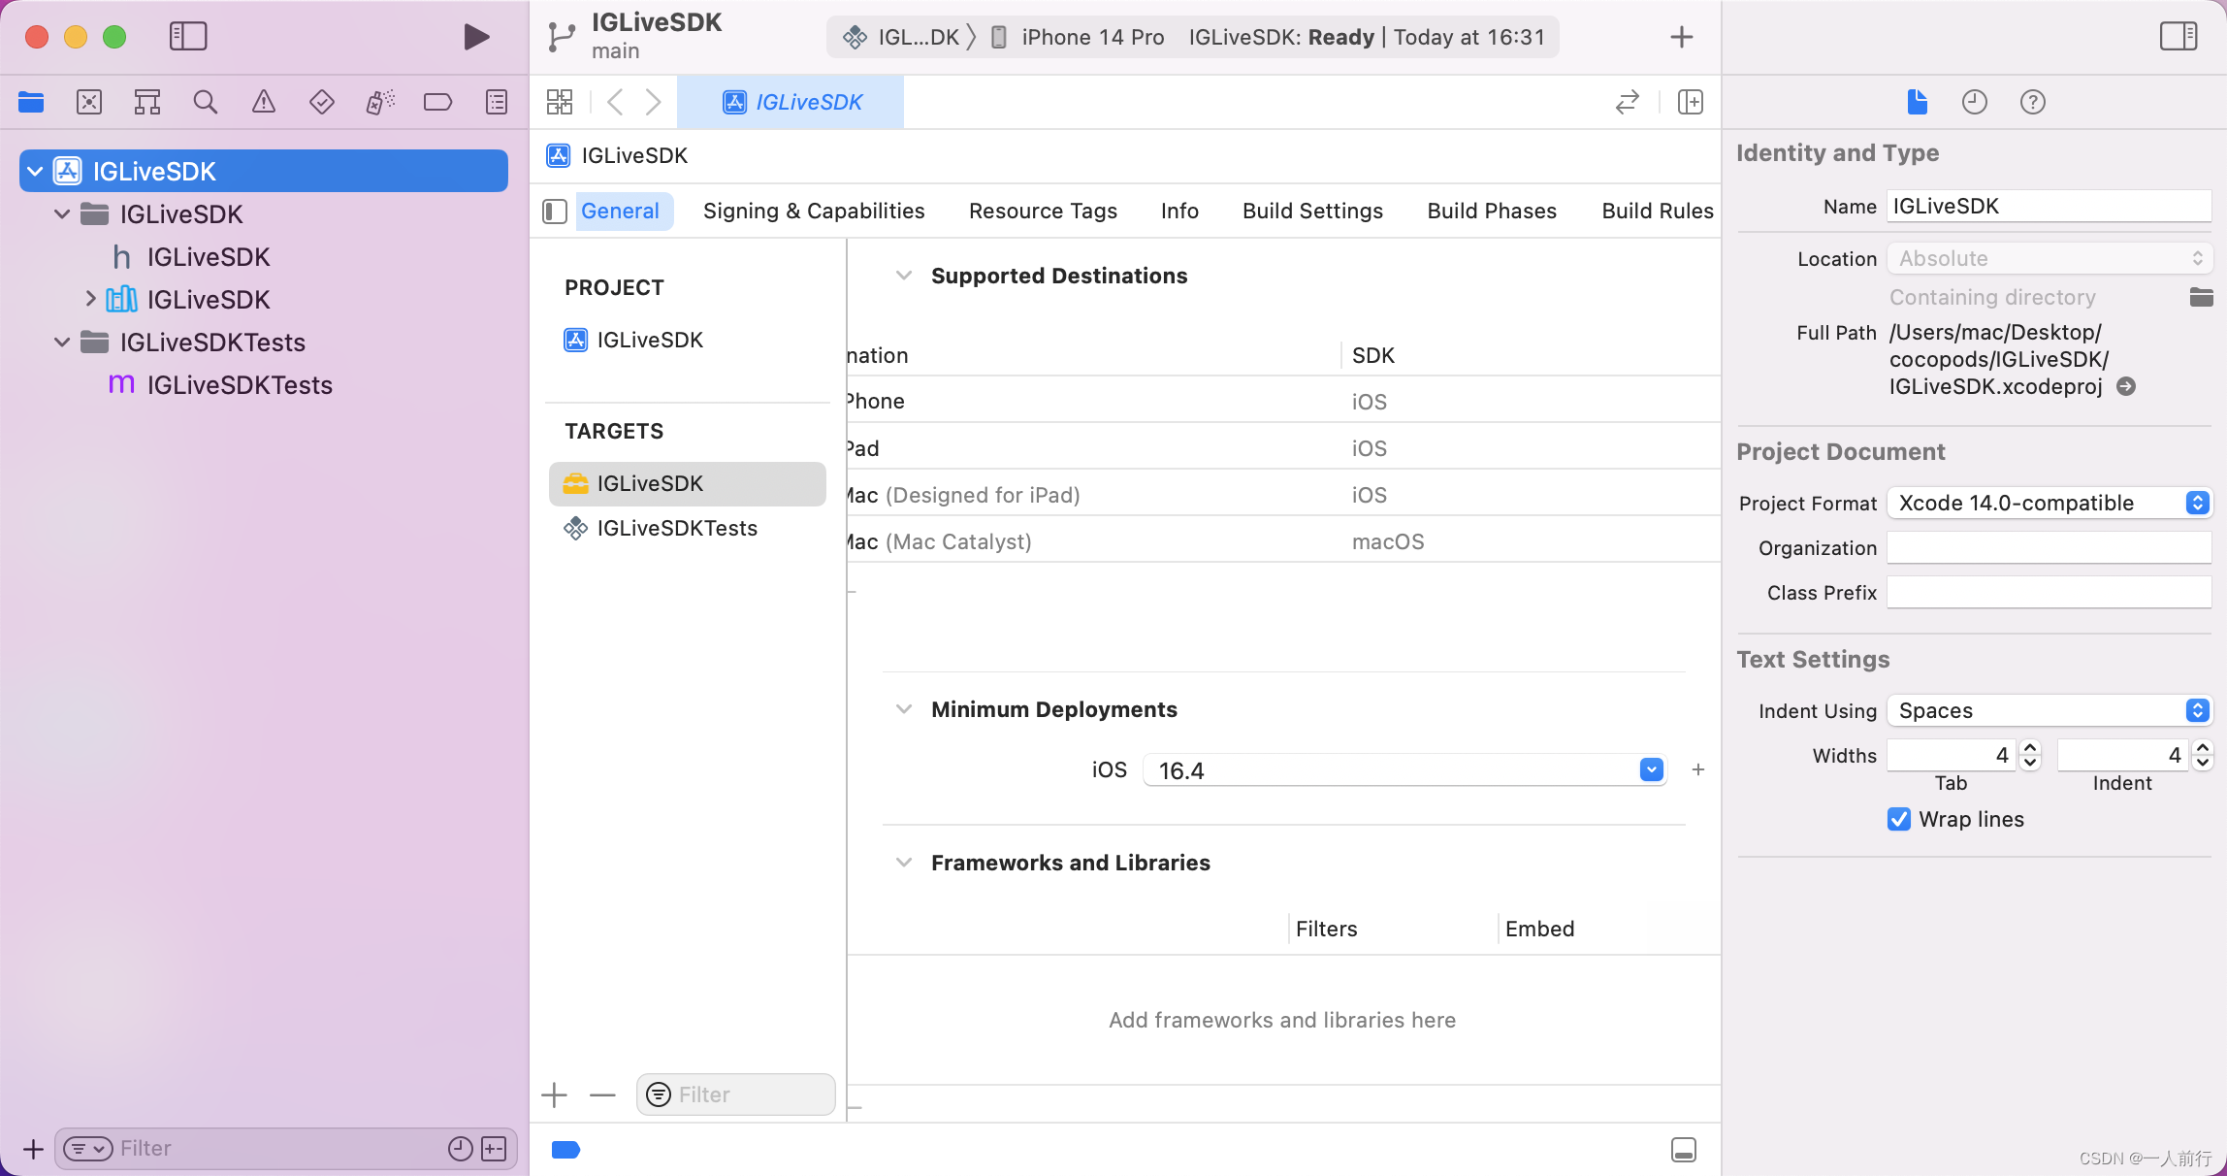Open the Build Rules tab
The height and width of the screenshot is (1176, 2227).
(x=1658, y=212)
